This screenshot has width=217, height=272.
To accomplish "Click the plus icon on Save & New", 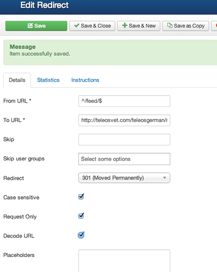I will tap(125, 25).
